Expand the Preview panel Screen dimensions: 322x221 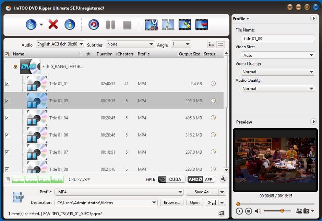coord(313,121)
